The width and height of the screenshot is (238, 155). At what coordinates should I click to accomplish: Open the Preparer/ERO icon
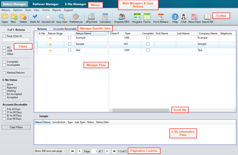click(122, 17)
